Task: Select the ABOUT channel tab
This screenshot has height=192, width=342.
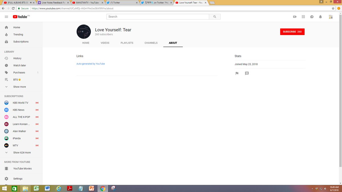Action: pyautogui.click(x=173, y=43)
